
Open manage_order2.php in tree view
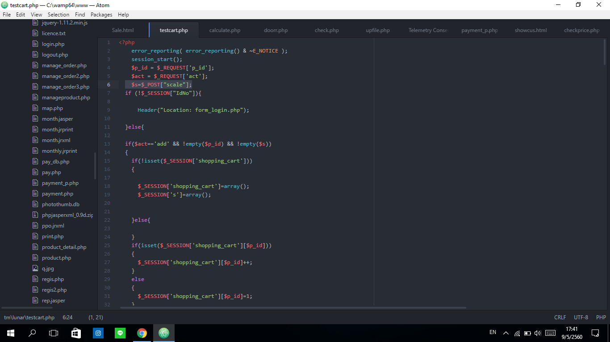pos(66,76)
